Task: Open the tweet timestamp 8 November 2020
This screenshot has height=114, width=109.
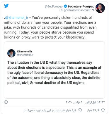Action: (x=85, y=103)
